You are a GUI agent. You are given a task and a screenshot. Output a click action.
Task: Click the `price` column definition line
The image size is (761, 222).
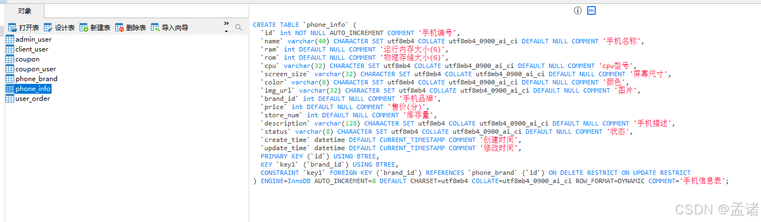[343, 107]
